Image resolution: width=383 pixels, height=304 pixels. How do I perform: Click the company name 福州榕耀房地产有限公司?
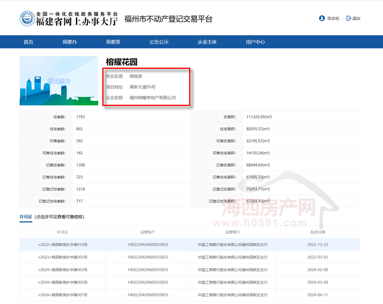click(x=153, y=98)
